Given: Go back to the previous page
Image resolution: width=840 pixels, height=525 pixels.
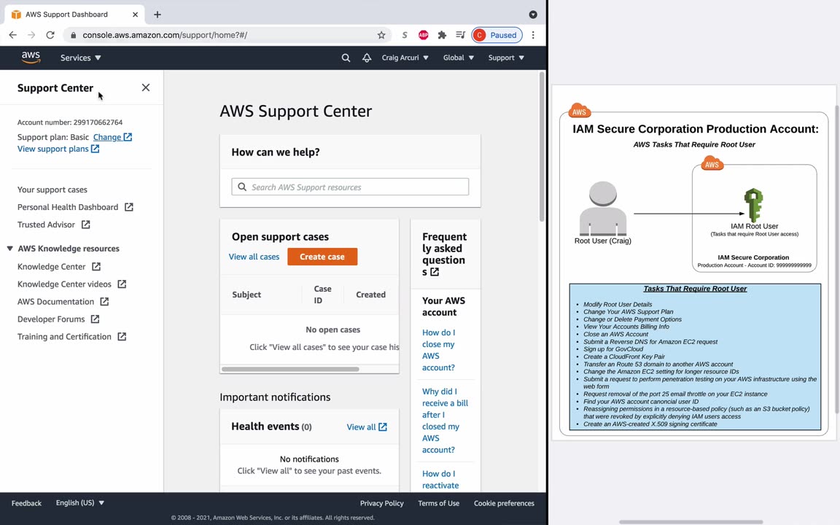Looking at the screenshot, I should tap(13, 35).
